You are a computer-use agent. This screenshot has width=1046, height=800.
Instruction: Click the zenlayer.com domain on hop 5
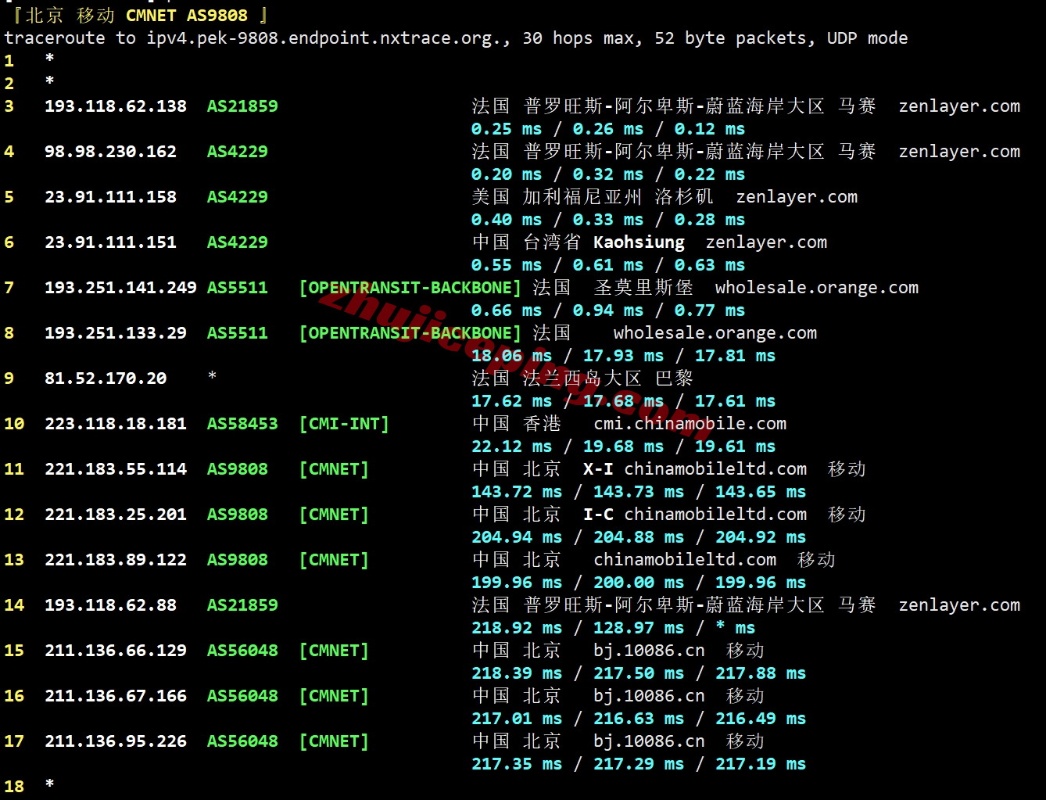[797, 197]
